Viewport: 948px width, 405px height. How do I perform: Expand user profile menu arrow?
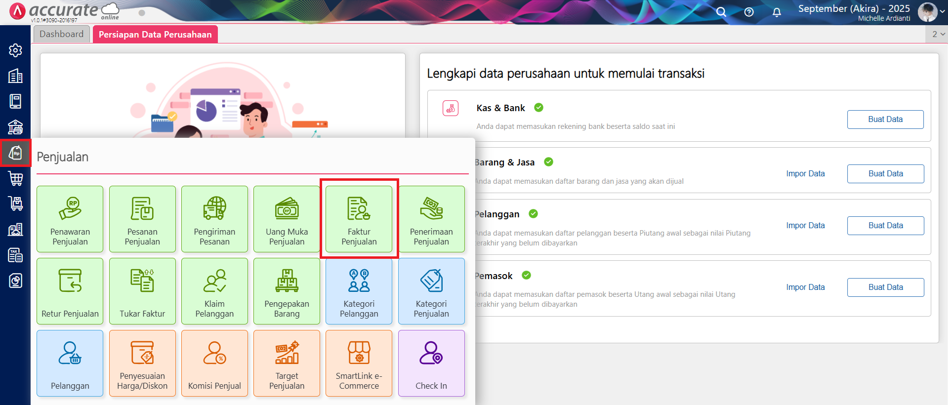point(943,12)
